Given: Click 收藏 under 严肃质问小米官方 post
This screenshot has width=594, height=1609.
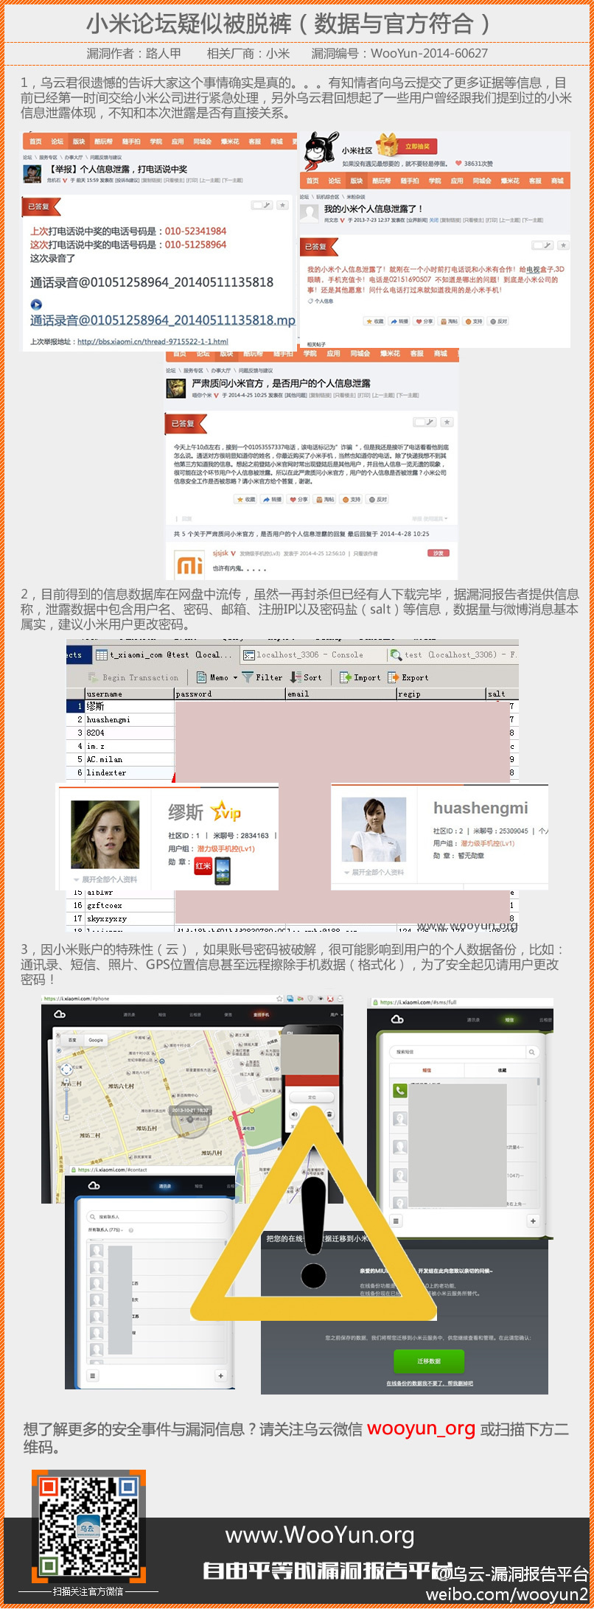Looking at the screenshot, I should point(245,499).
